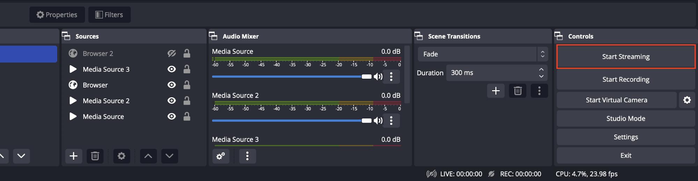
Task: Add a new source with plus icon
Action: (x=74, y=156)
